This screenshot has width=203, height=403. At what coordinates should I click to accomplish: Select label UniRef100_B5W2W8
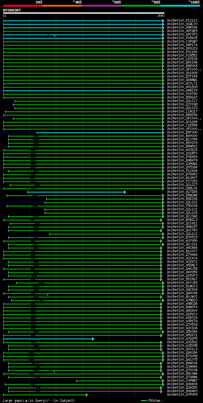[x=182, y=195]
